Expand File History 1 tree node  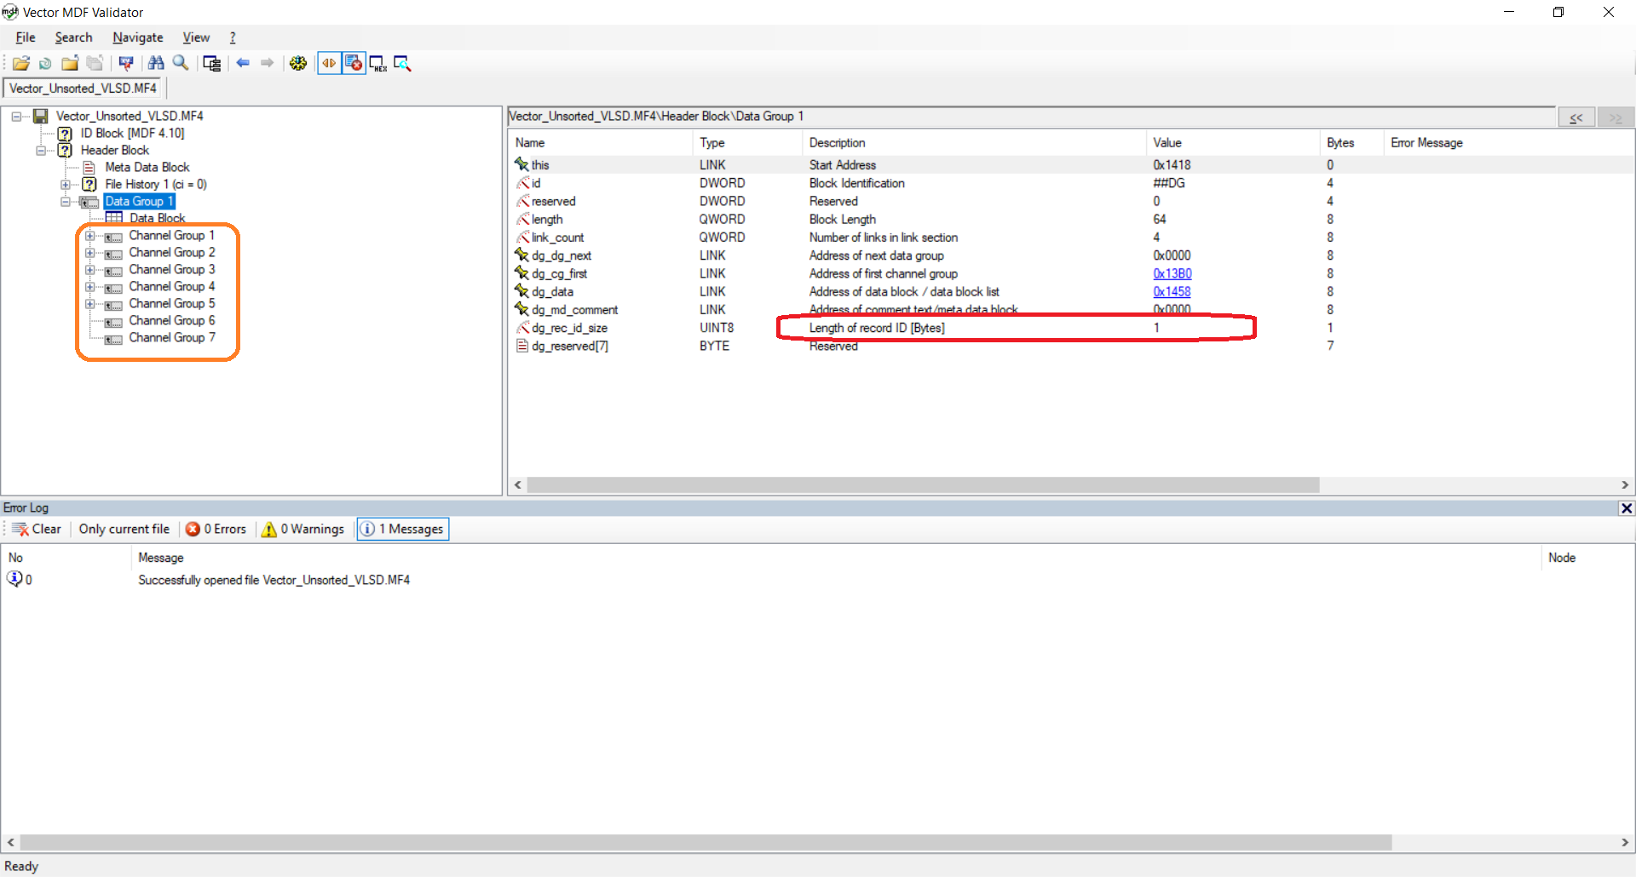click(x=66, y=184)
